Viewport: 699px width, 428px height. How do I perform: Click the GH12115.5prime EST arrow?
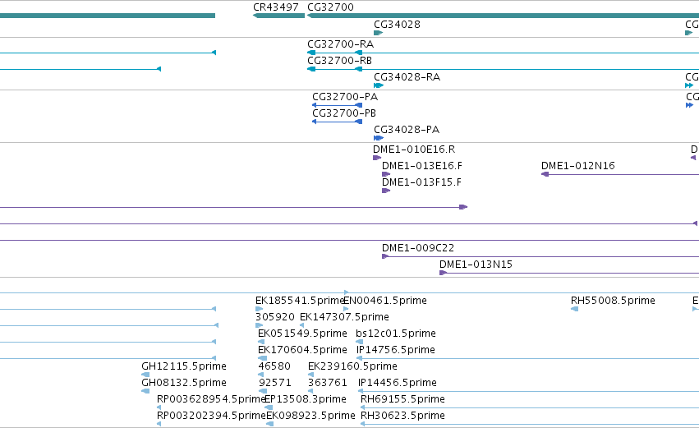click(x=145, y=375)
